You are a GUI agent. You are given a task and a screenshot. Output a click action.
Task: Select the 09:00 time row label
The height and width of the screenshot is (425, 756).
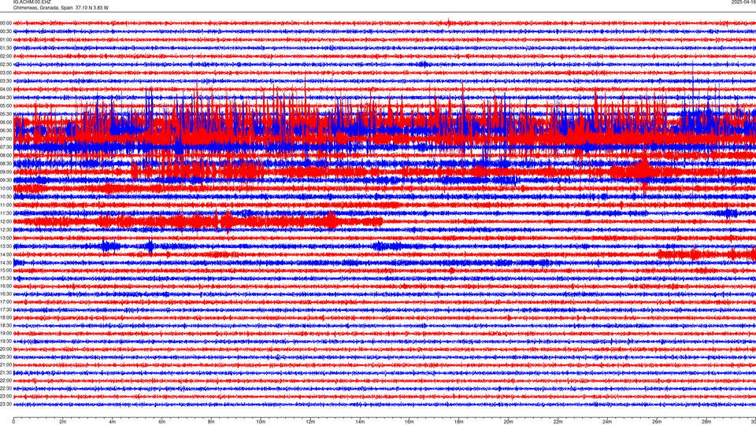click(x=6, y=172)
